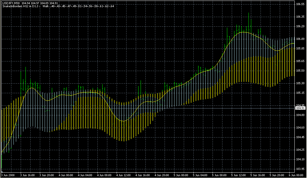The width and height of the screenshot is (307, 178).
Task: Click the 3 Jun 16:00 time label
Action: click(28, 175)
